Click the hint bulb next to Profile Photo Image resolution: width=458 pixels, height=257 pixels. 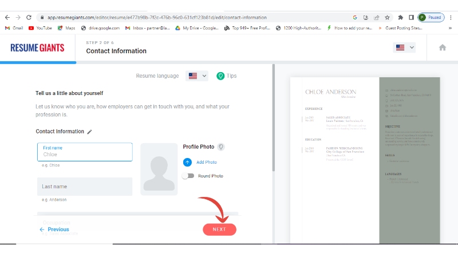pyautogui.click(x=221, y=147)
